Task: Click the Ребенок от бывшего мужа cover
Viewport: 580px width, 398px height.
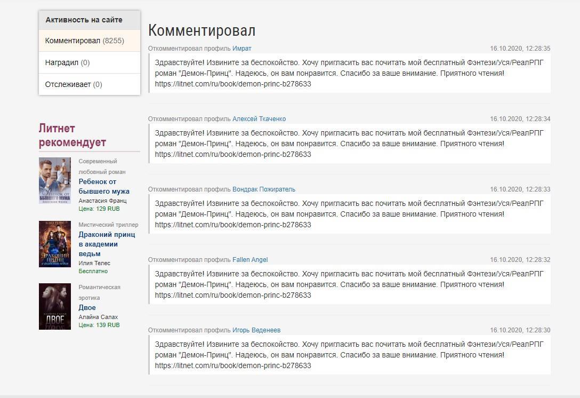Action: pos(55,181)
